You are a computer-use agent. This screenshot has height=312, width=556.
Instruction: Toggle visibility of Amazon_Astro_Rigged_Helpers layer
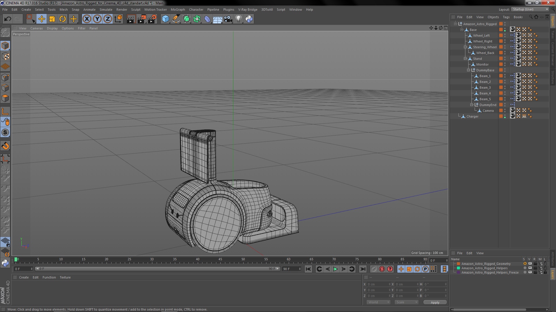coord(530,268)
